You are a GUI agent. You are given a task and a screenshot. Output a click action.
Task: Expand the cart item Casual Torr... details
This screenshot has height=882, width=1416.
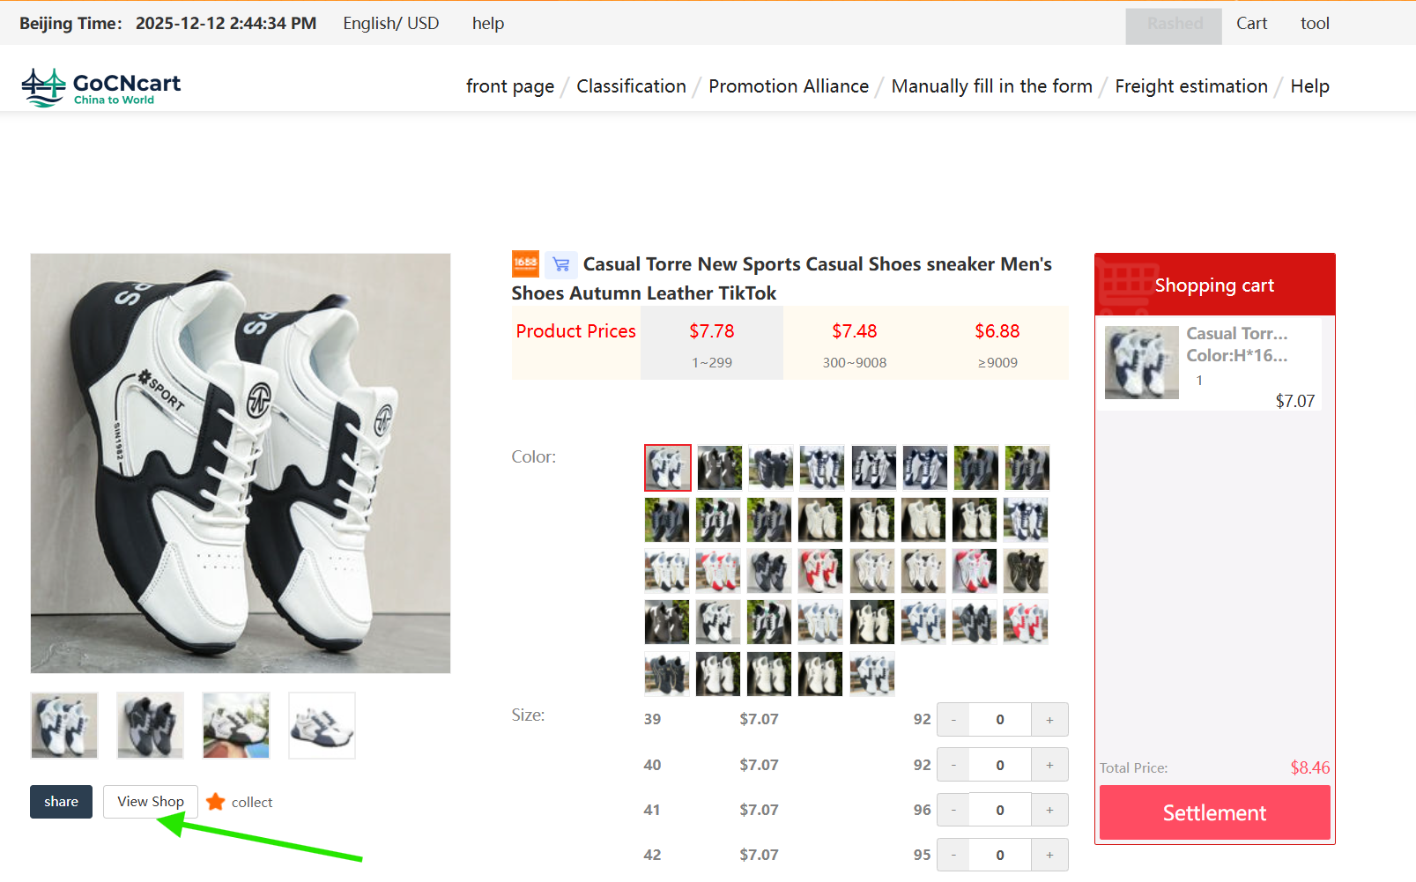pyautogui.click(x=1236, y=333)
